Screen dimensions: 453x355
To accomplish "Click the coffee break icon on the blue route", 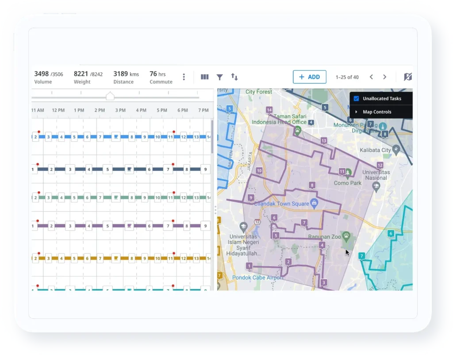I will pyautogui.click(x=115, y=136).
